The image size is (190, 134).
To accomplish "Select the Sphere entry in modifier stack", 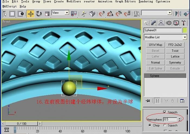I will (x=165, y=76).
